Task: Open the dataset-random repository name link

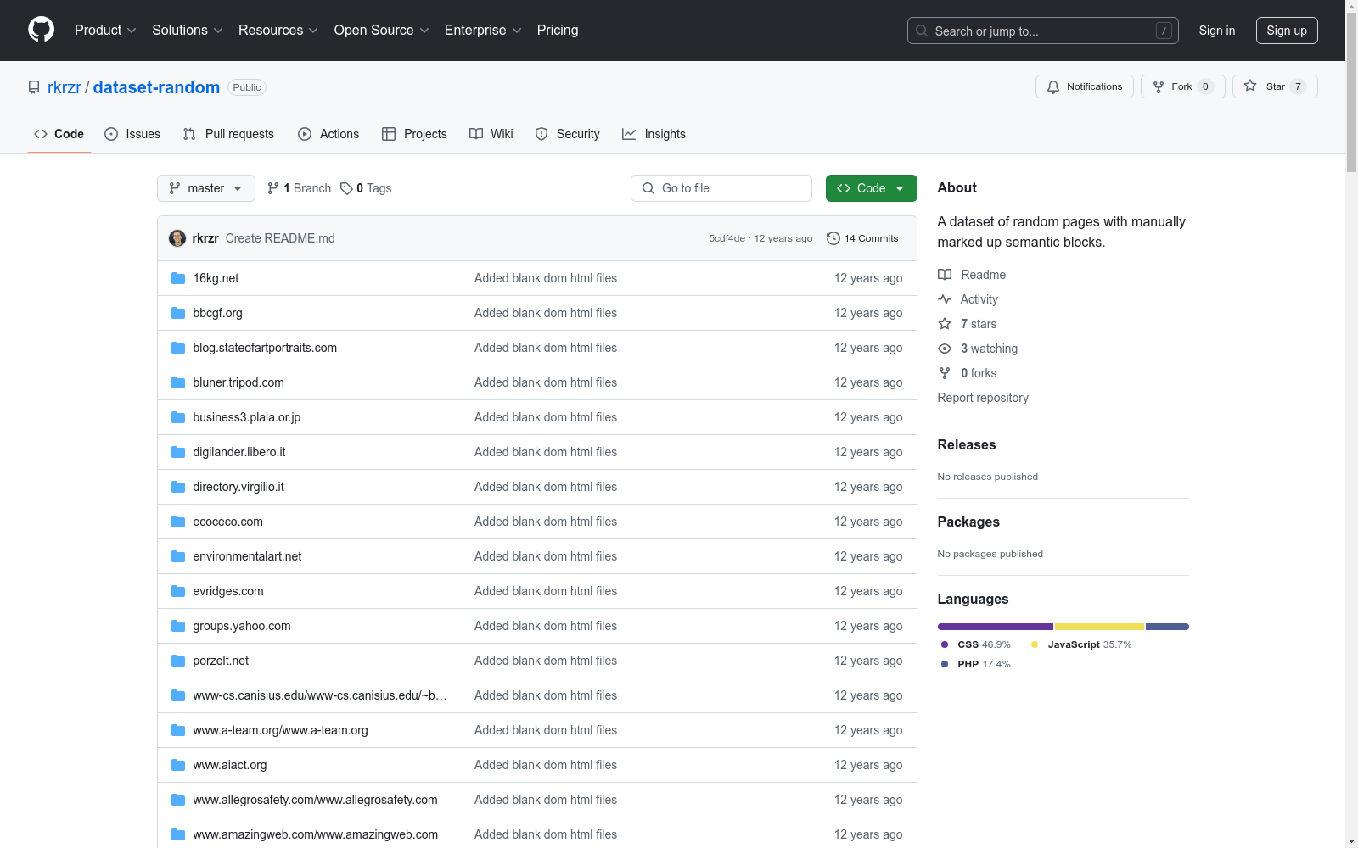Action: pyautogui.click(x=156, y=87)
